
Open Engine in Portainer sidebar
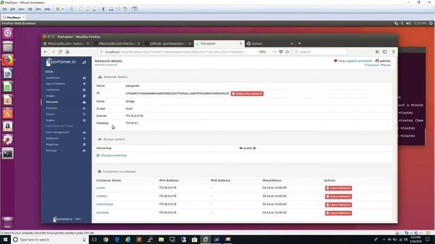click(x=50, y=121)
